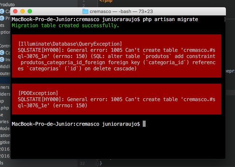The width and height of the screenshot is (235, 167).
Task: Click the '[Illuminate\Database\QueryException]' heading
Action: (70, 44)
